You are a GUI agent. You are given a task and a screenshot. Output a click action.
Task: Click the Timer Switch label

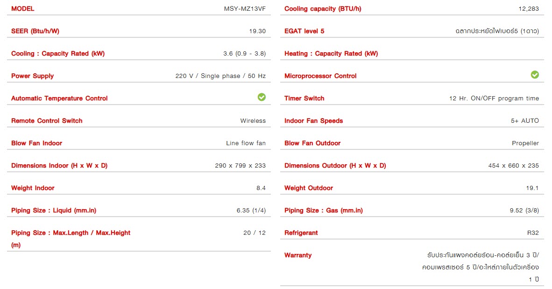click(304, 98)
